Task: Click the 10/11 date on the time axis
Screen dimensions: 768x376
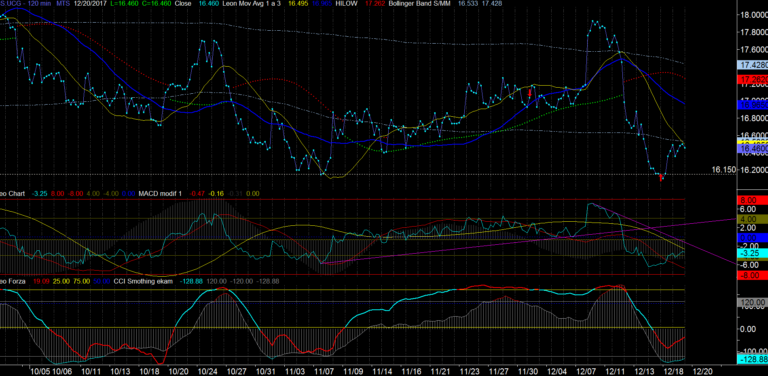Action: 91,372
